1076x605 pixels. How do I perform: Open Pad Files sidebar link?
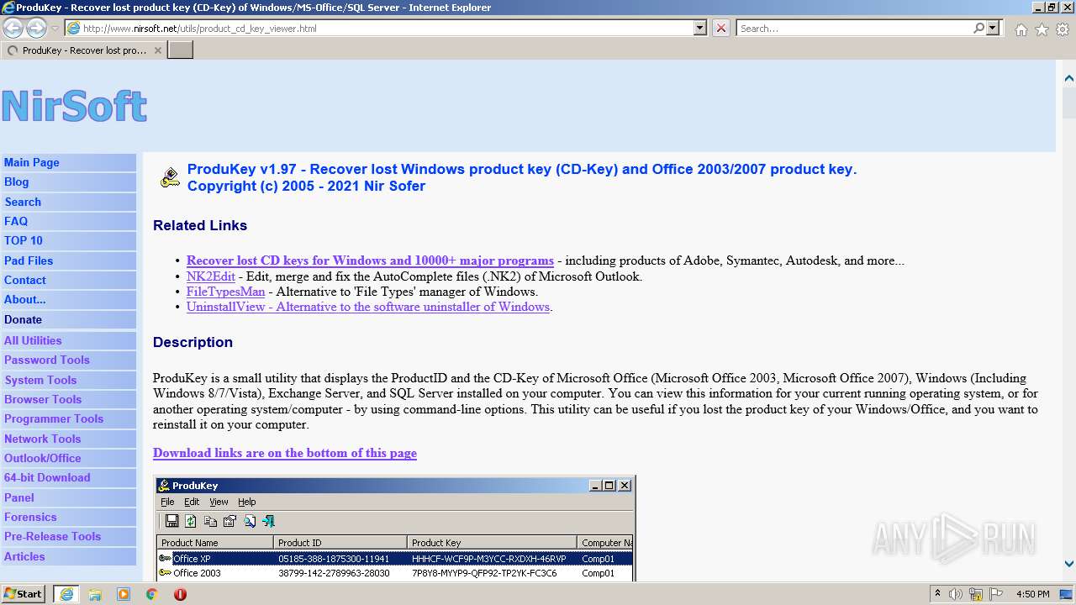(x=68, y=260)
